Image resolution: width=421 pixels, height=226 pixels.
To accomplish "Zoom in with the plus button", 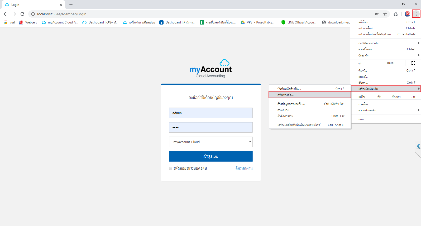I will (x=400, y=63).
